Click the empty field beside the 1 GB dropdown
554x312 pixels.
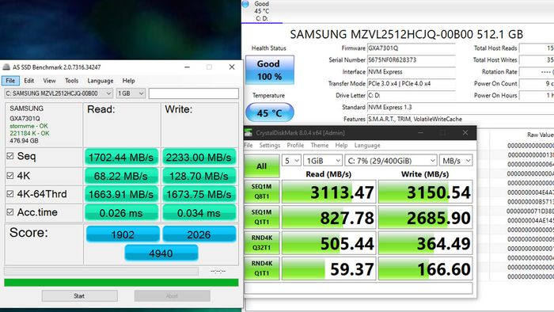[x=194, y=93]
